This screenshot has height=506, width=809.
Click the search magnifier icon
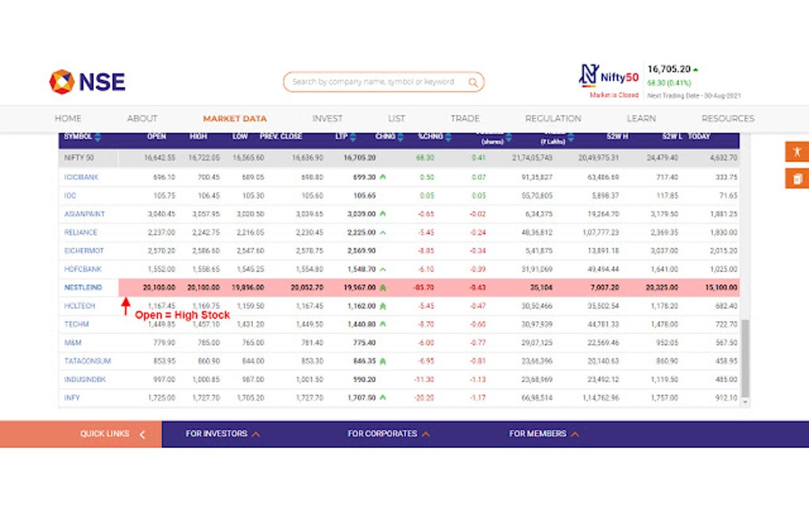[x=473, y=82]
